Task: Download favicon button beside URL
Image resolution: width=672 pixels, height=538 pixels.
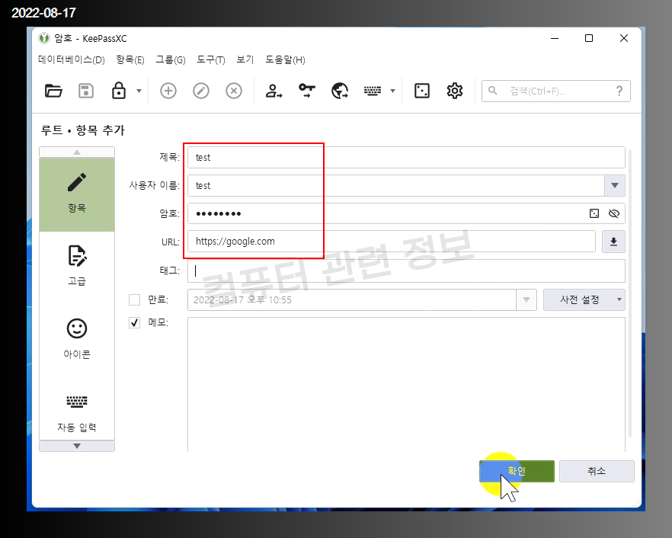Action: pyautogui.click(x=613, y=242)
